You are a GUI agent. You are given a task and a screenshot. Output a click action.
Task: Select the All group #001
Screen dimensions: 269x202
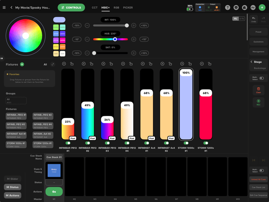coord(16,101)
